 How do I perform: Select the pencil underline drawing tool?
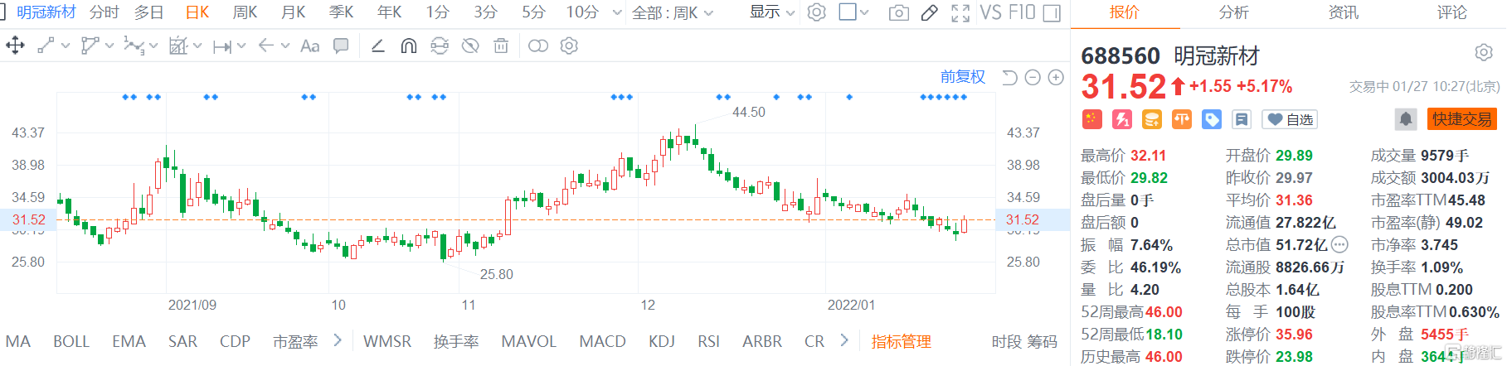(x=378, y=46)
